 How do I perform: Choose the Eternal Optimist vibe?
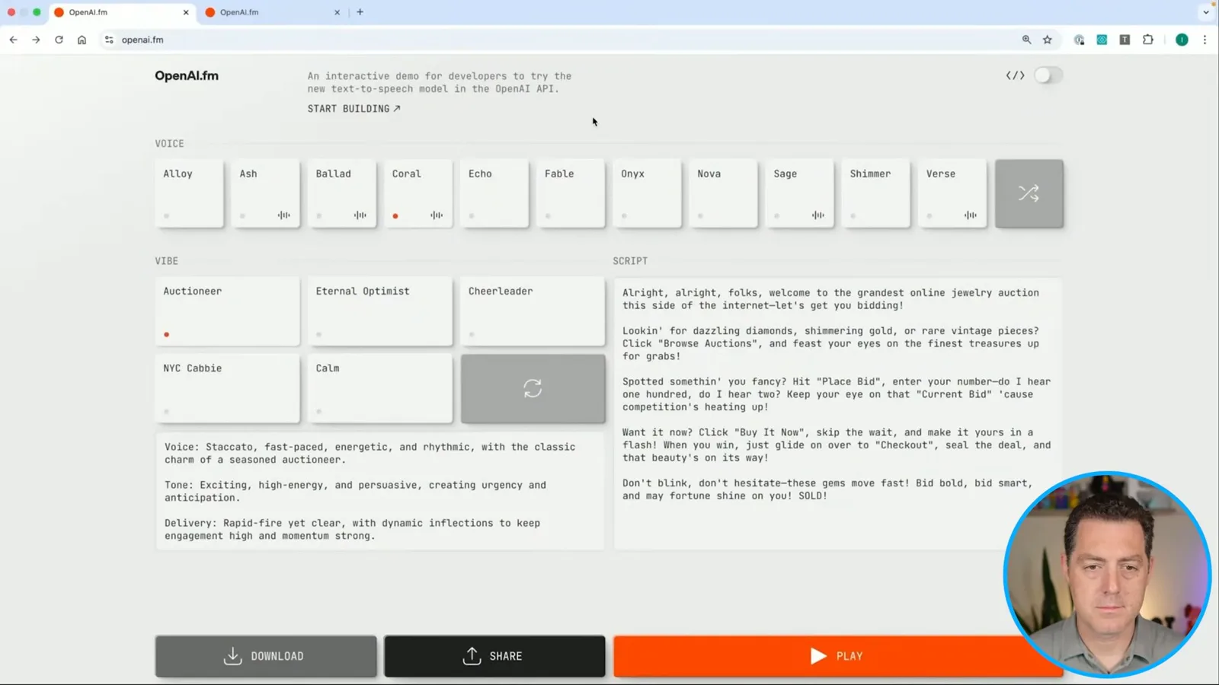coord(379,311)
